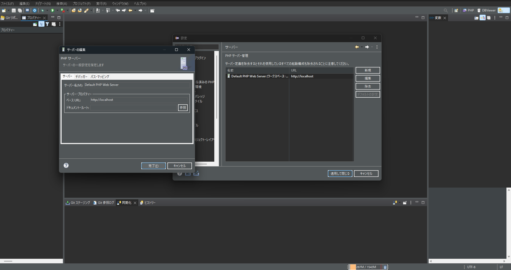The image size is (511, 270).
Task: Open the PHP perspective
Action: [x=469, y=10]
